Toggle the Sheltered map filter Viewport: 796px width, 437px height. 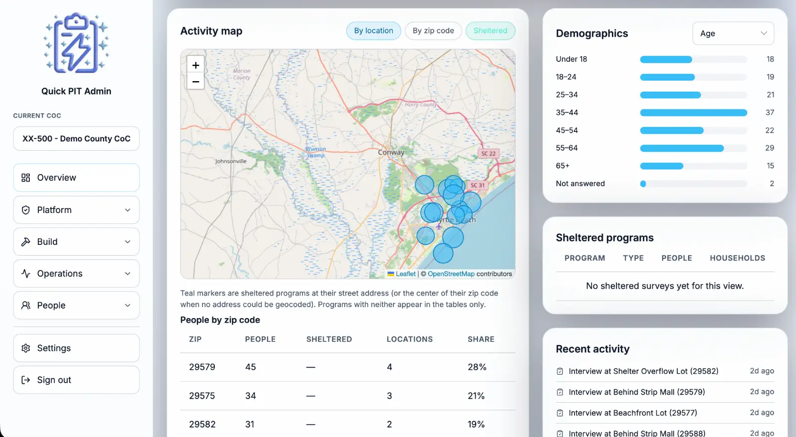pos(490,31)
